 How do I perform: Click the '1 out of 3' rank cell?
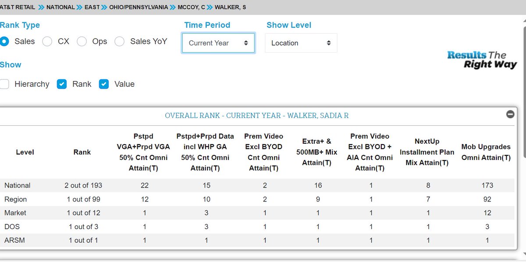coord(83,227)
